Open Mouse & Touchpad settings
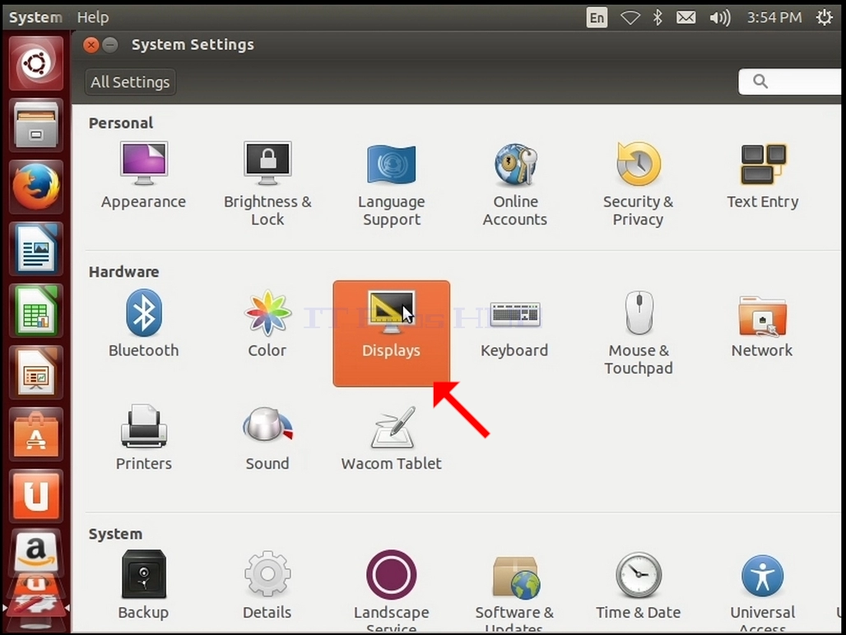 (639, 332)
